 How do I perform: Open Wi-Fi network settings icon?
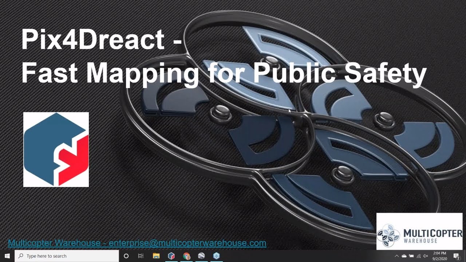click(419, 256)
